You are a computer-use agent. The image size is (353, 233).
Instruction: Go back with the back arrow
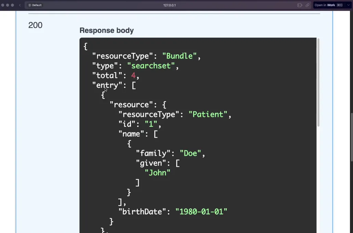coord(20,5)
